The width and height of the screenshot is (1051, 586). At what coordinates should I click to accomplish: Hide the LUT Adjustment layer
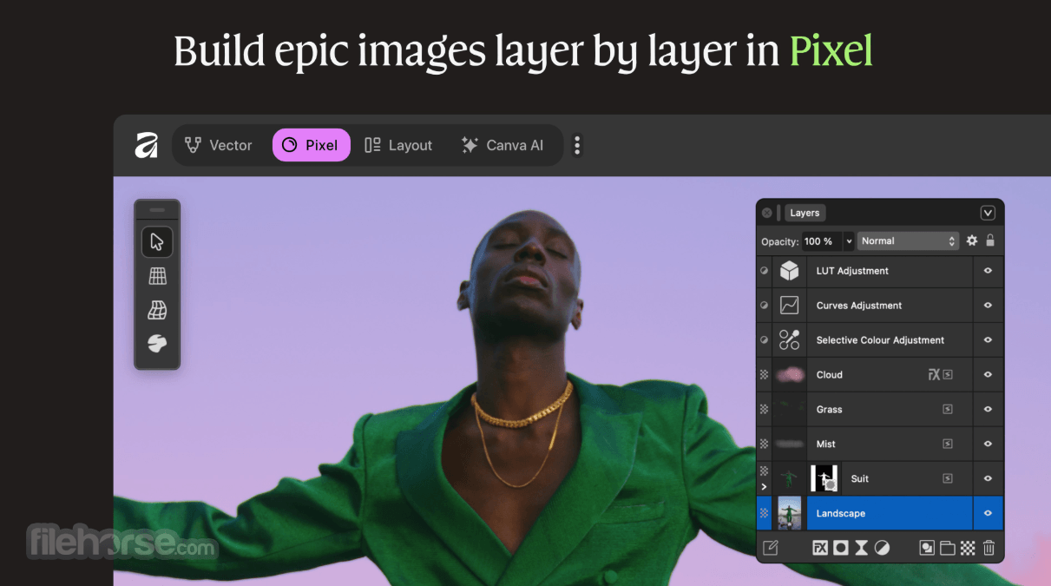[x=988, y=271]
